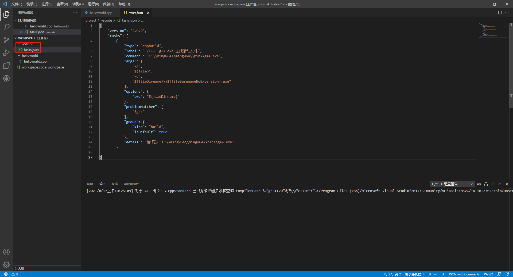The height and width of the screenshot is (277, 513).
Task: Collapse the WORKSPACE section
Action: click(x=15, y=38)
